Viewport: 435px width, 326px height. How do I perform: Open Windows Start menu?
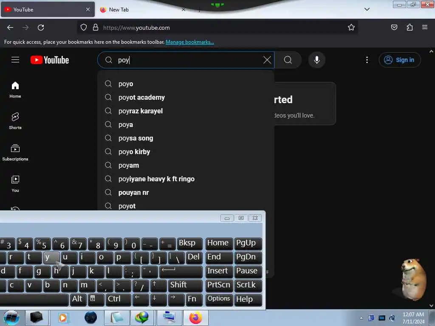pyautogui.click(x=11, y=318)
